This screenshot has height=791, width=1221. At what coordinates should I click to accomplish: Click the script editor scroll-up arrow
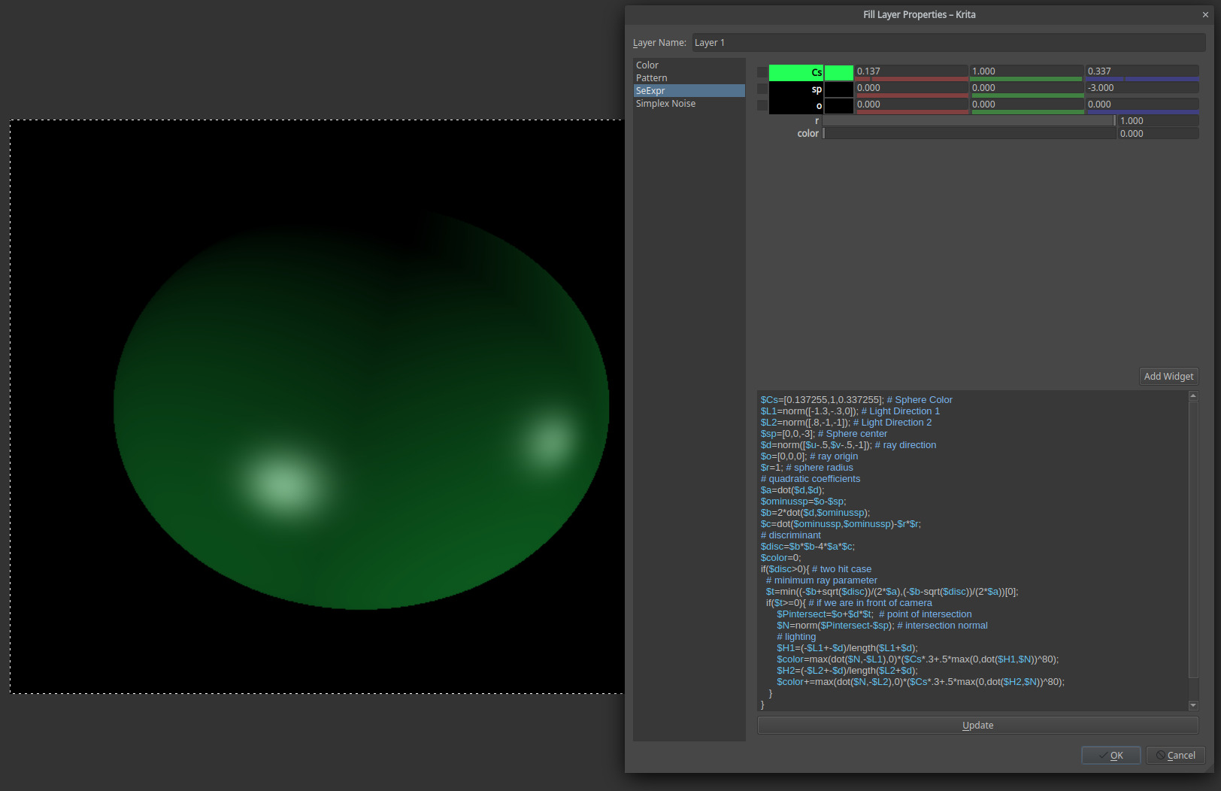click(x=1193, y=396)
